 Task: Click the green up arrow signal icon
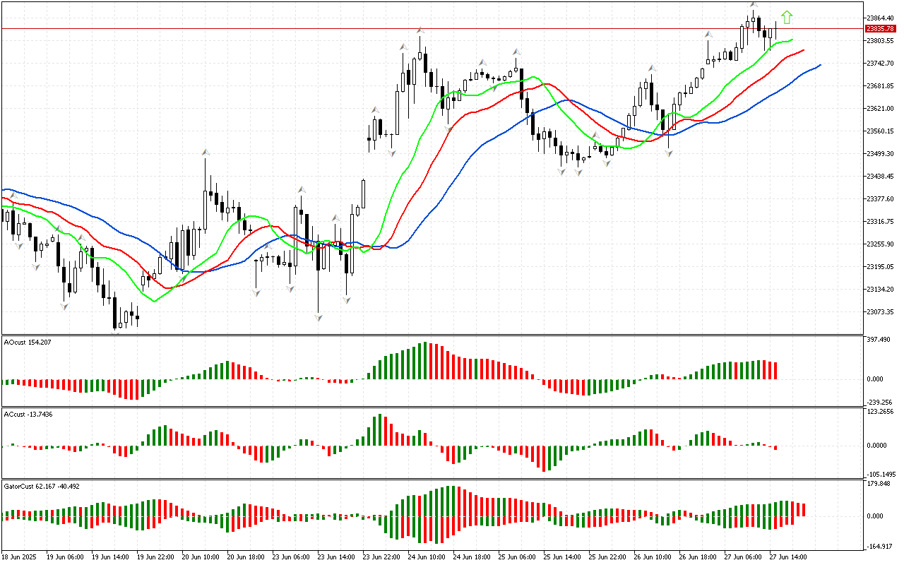click(x=787, y=17)
